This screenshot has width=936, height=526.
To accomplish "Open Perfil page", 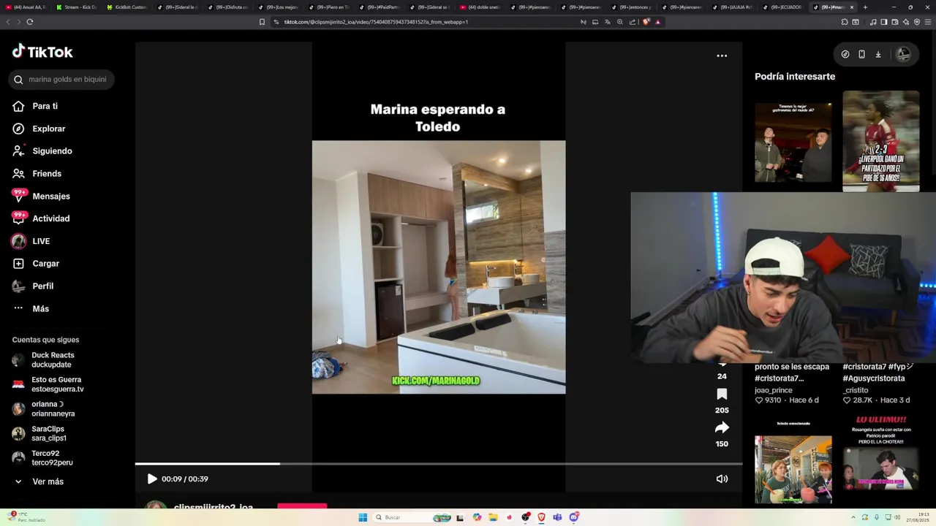I will 33,286.
